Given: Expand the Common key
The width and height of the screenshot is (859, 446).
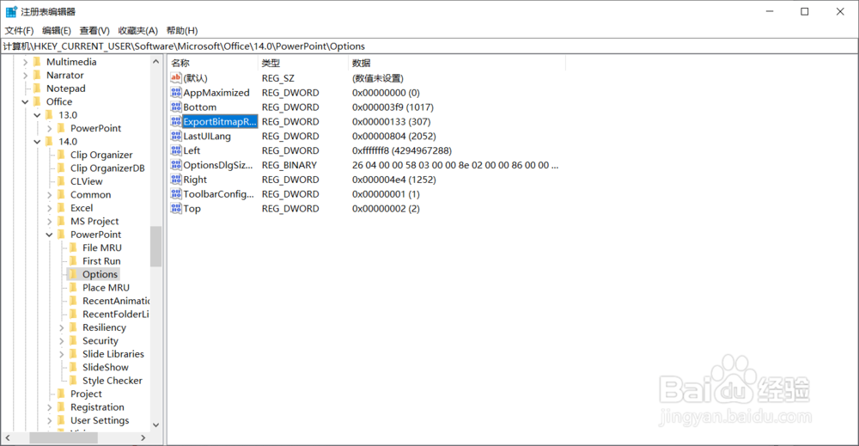Looking at the screenshot, I should pyautogui.click(x=49, y=194).
